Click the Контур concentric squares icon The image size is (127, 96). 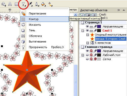[23, 19]
